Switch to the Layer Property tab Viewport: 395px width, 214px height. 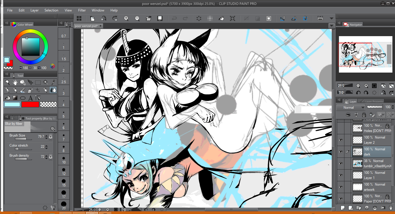[x=374, y=101]
